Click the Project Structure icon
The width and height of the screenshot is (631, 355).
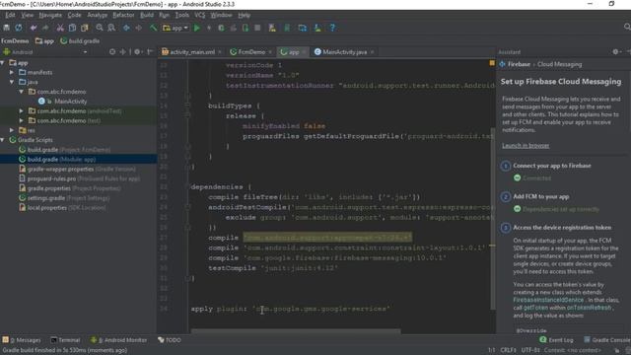point(303,28)
